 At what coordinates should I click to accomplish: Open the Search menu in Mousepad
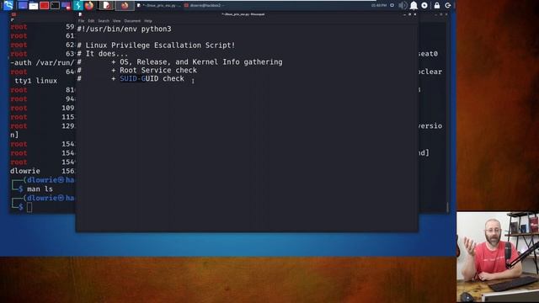(104, 21)
